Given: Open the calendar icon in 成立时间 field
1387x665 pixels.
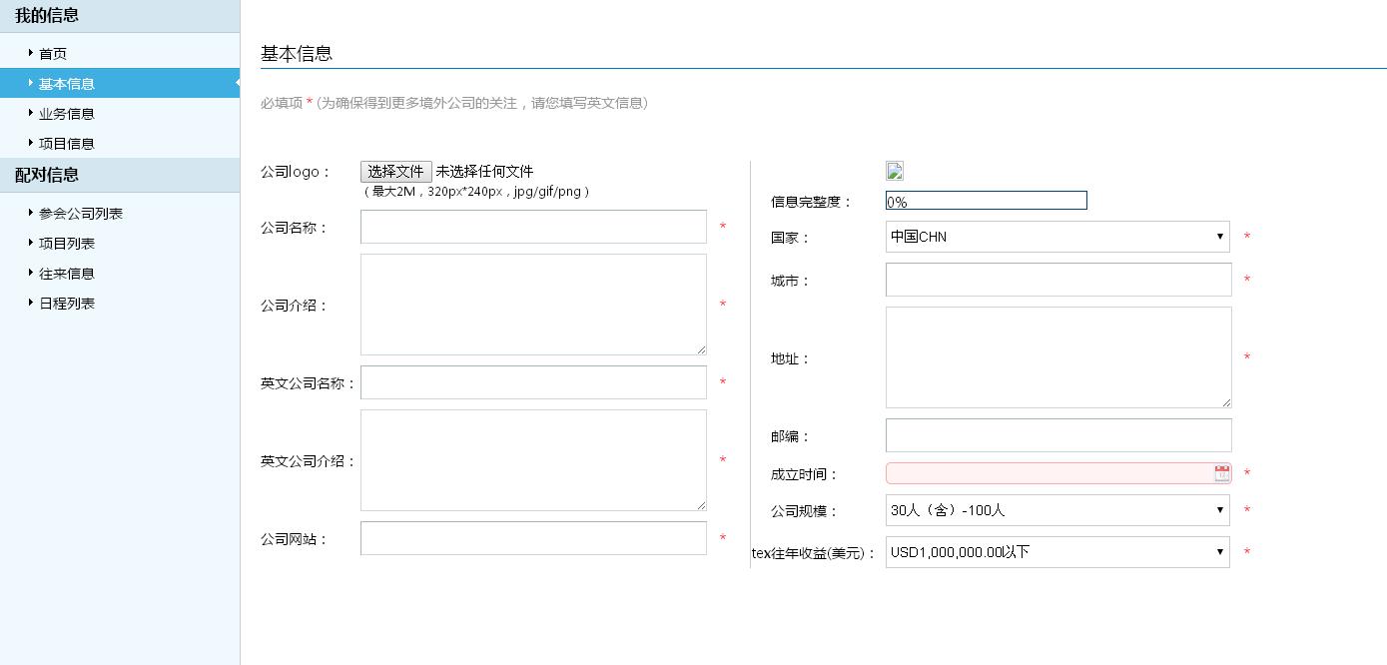Looking at the screenshot, I should (1221, 473).
